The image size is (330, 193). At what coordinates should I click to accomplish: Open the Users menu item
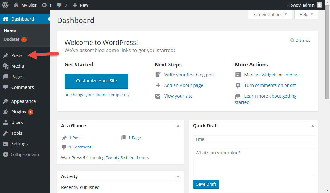point(17,123)
